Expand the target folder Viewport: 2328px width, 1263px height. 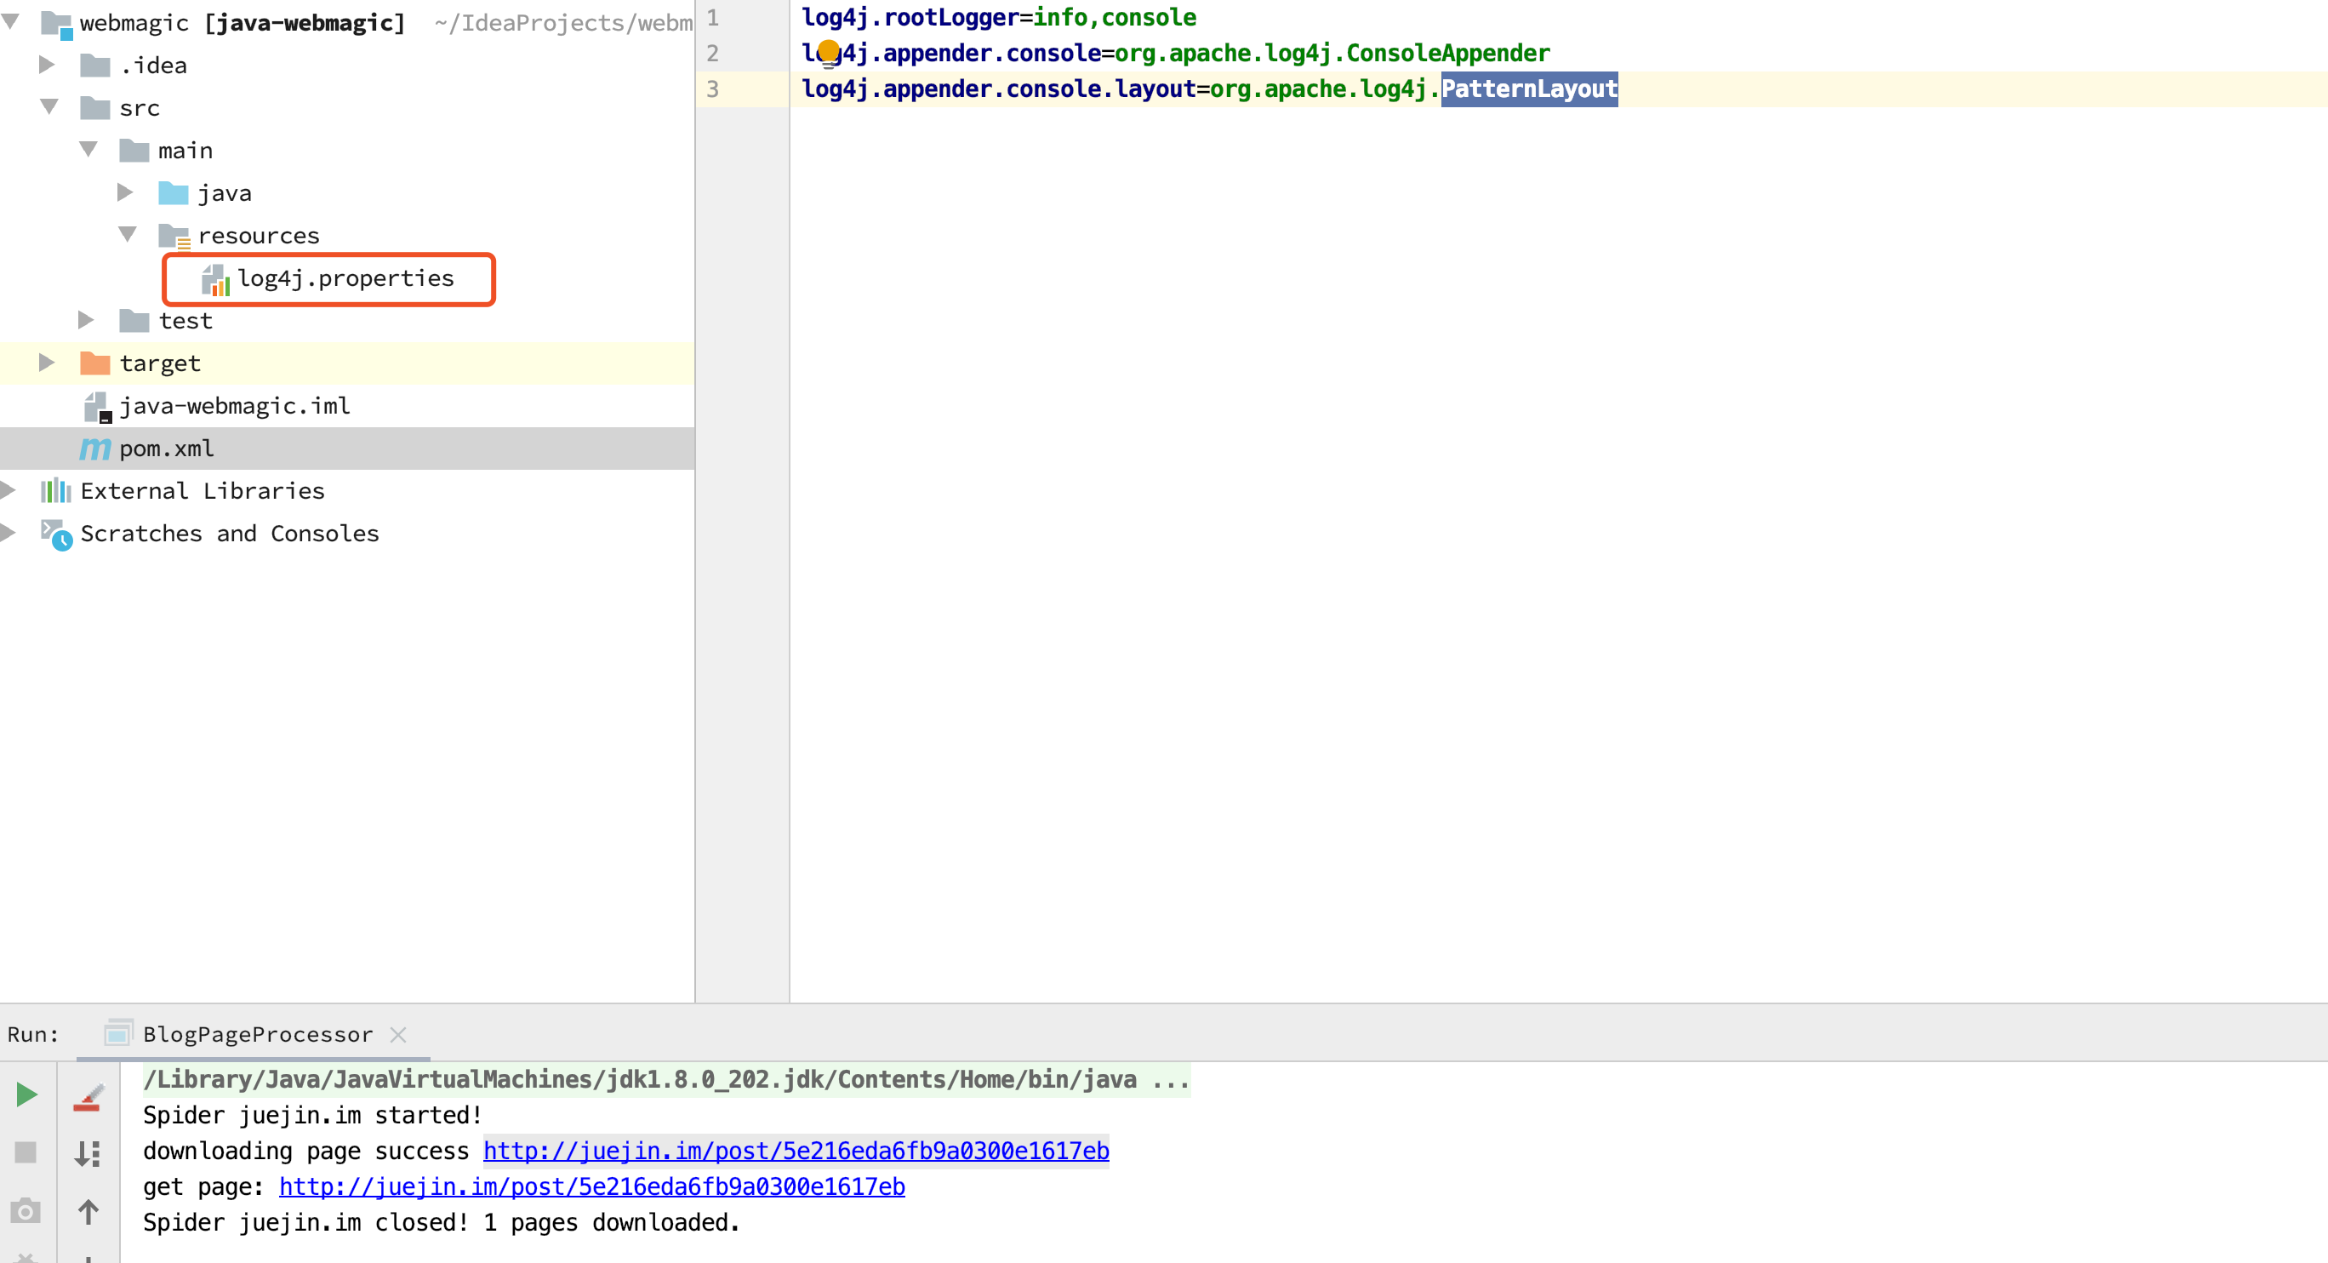click(47, 363)
